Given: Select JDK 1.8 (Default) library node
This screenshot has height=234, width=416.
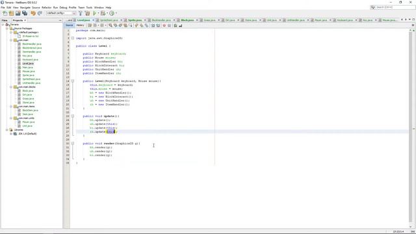Looking at the screenshot, I should pos(27,134).
